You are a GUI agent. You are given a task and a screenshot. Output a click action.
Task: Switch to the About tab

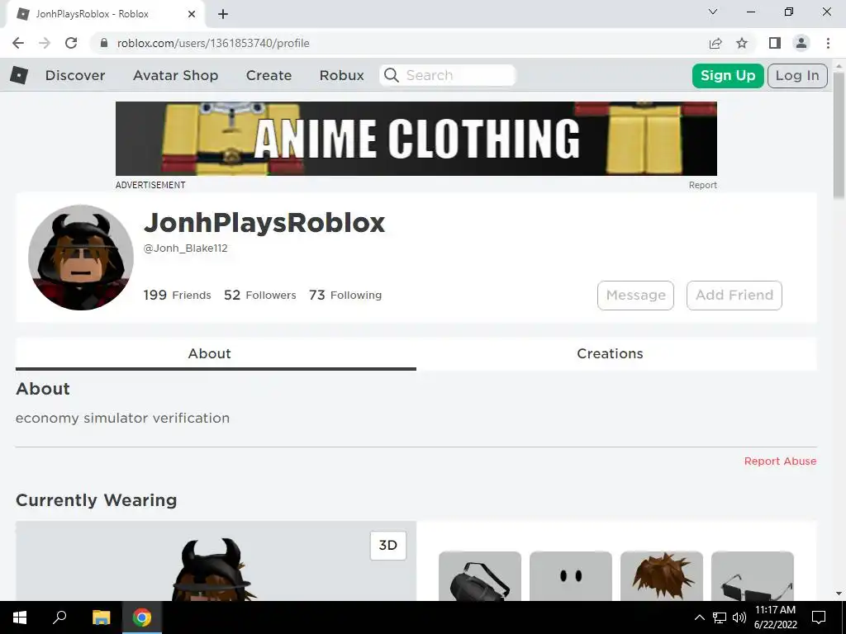(216, 353)
